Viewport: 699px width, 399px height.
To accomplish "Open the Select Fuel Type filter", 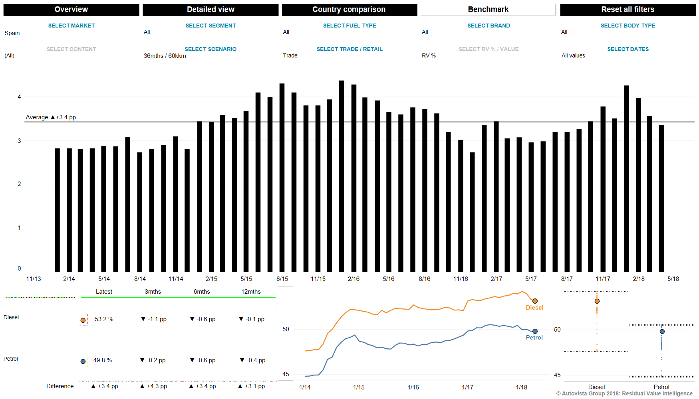I will click(x=349, y=26).
